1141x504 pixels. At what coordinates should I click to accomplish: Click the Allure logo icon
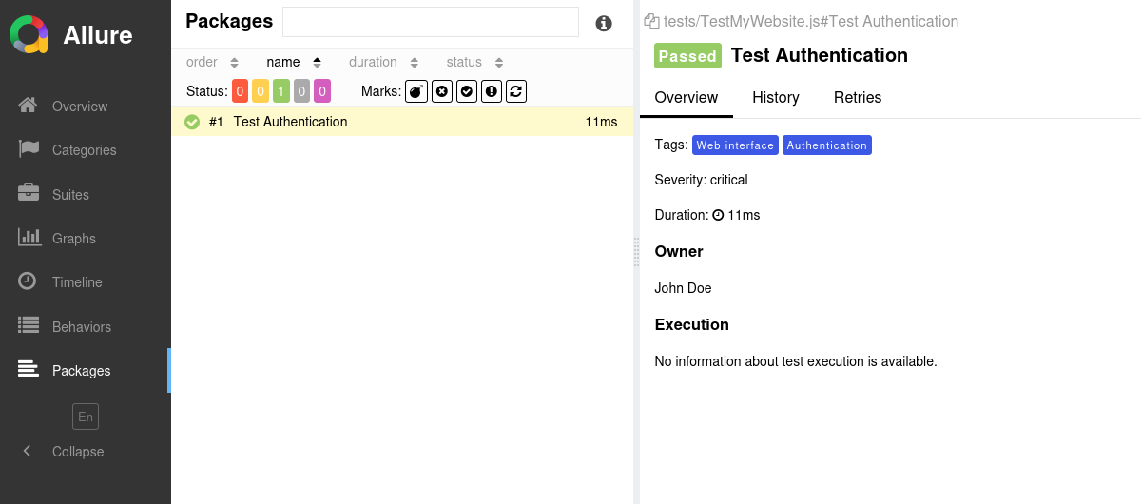tap(29, 35)
